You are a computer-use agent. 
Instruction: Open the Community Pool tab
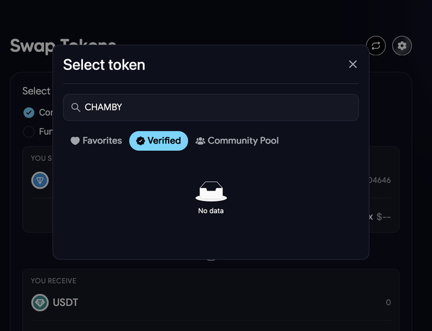click(x=237, y=141)
